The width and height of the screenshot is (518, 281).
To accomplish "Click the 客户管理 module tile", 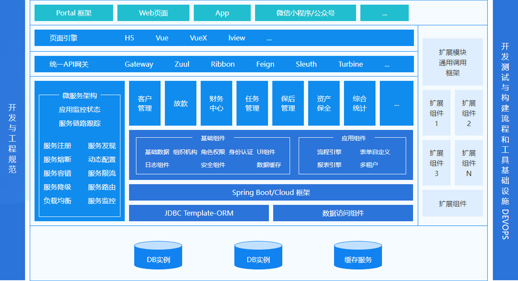I will (144, 103).
